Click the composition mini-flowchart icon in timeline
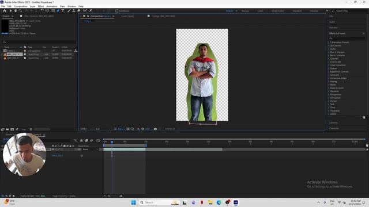 tap(75, 140)
